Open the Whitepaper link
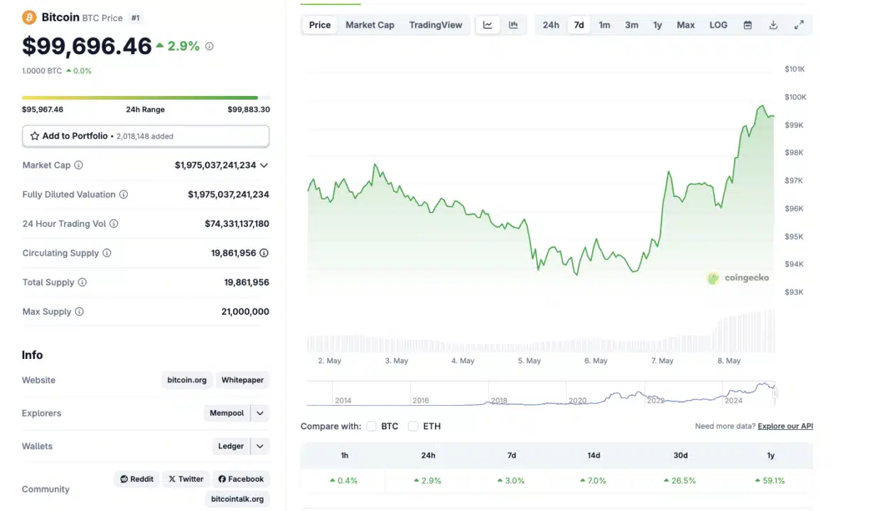 point(242,380)
